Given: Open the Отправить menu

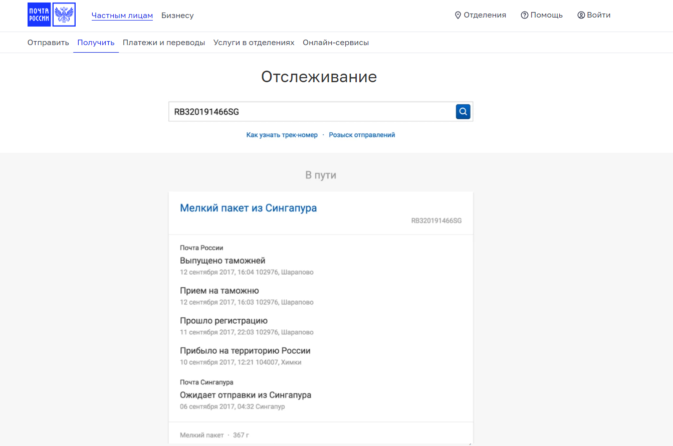Looking at the screenshot, I should [48, 43].
